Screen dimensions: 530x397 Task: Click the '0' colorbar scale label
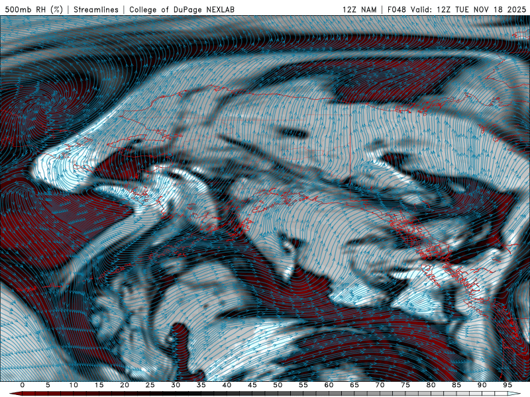pyautogui.click(x=23, y=385)
